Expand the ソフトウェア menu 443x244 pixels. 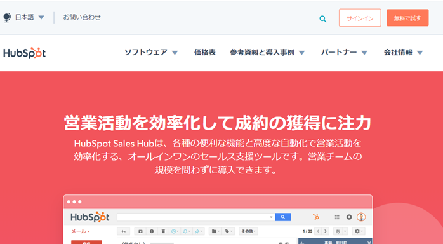pyautogui.click(x=151, y=52)
